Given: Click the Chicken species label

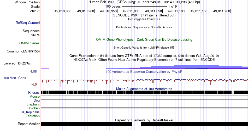Looking at the screenshot, I should coord(33,108).
